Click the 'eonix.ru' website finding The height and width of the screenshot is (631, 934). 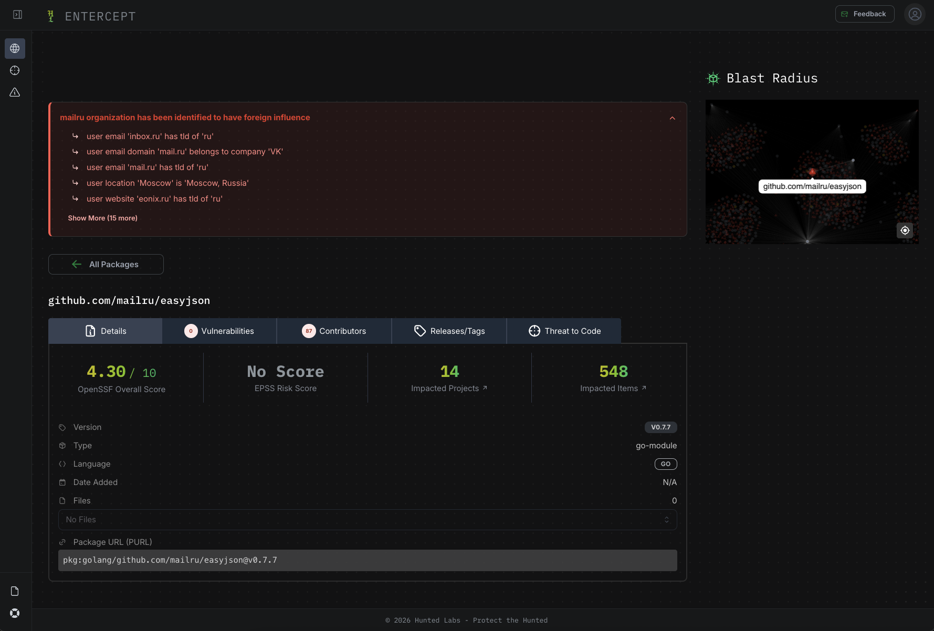(x=154, y=199)
